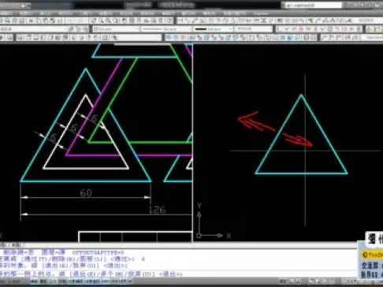Click the command line input row
This screenshot has width=383, height=287.
pos(179,274)
